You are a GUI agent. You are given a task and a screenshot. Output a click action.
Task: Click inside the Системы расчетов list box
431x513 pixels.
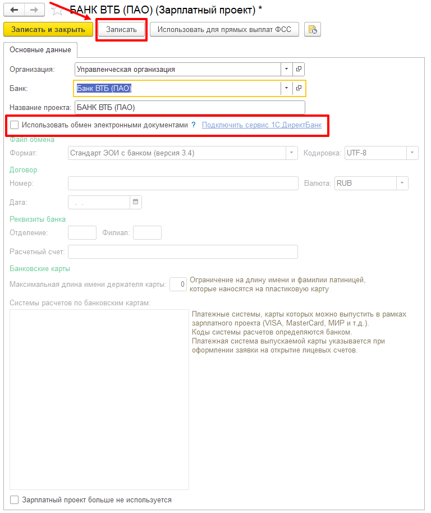(x=99, y=400)
